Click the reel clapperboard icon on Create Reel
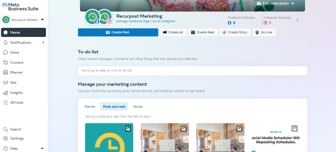Viewport: 336px width, 152px height. click(193, 32)
